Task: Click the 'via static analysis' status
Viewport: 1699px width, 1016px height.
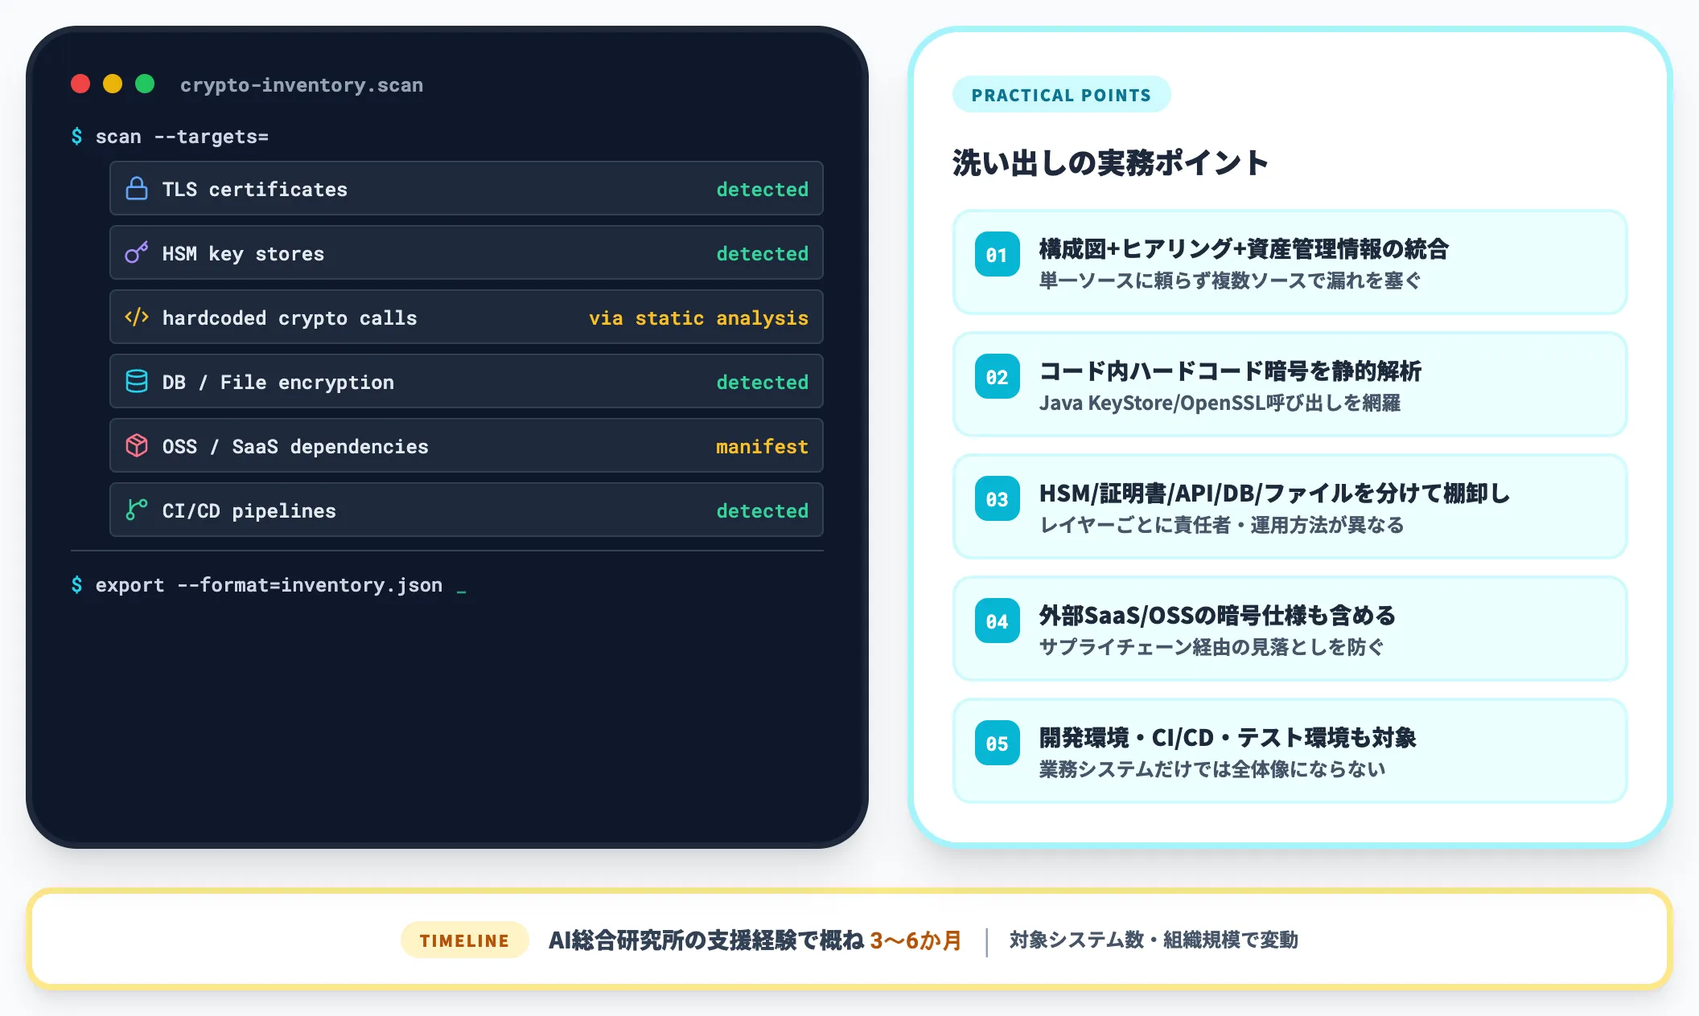Action: pos(698,318)
